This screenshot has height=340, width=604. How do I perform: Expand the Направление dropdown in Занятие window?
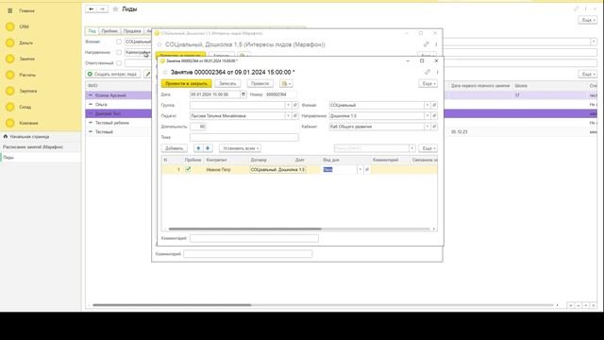pyautogui.click(x=428, y=115)
